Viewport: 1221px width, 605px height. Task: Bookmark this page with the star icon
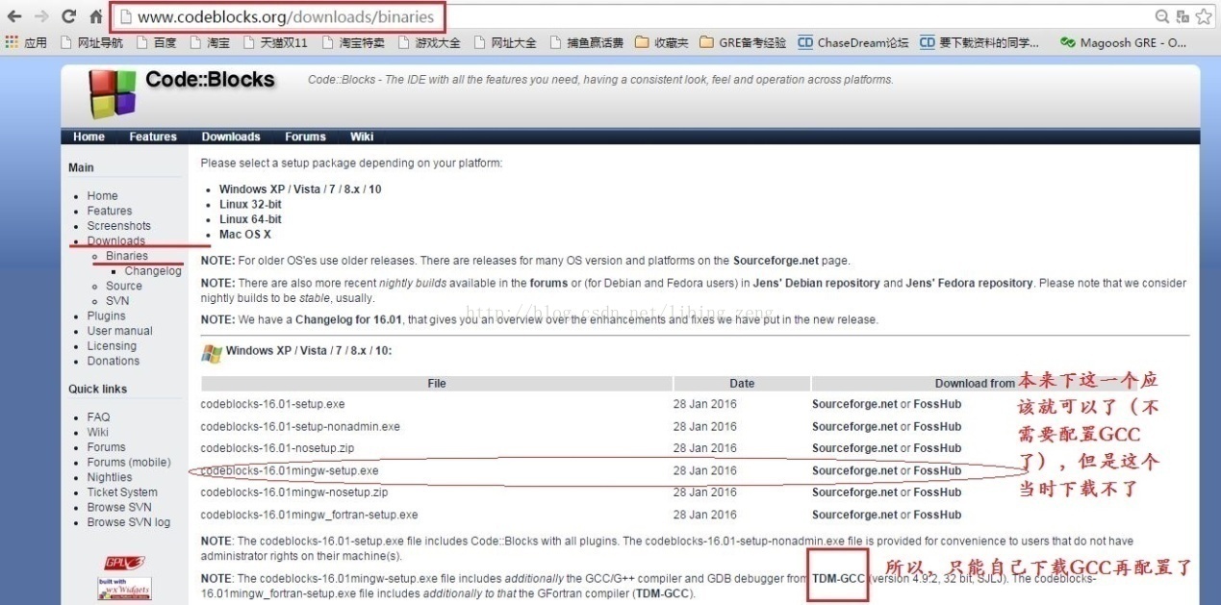pyautogui.click(x=1206, y=16)
